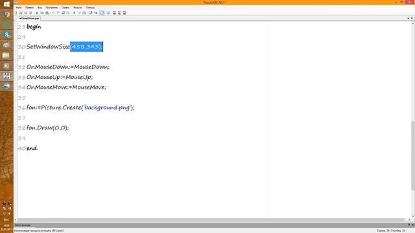Screen dimensions: 415x233
Task: Select the ShowDrow.pas editor tab
Action: click(29, 18)
